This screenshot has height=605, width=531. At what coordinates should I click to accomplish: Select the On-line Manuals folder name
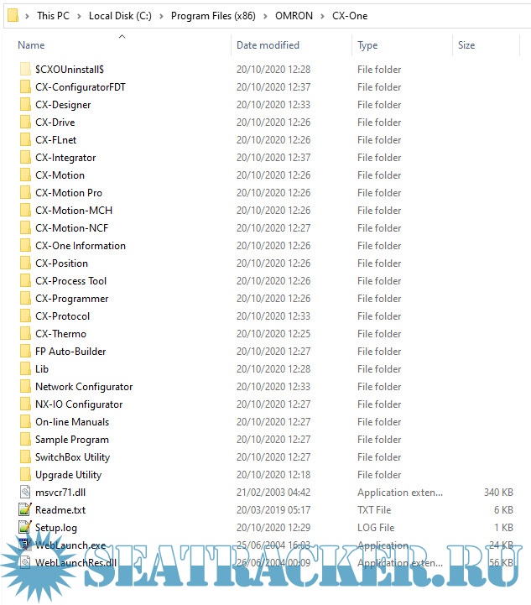72,422
